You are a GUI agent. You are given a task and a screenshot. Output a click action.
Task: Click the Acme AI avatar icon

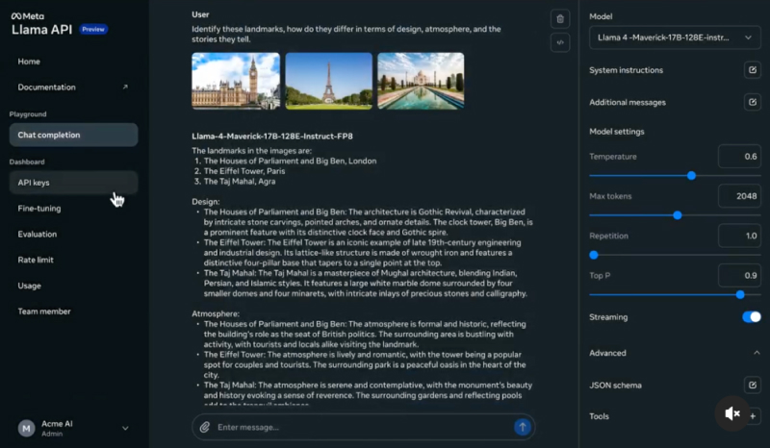(27, 429)
